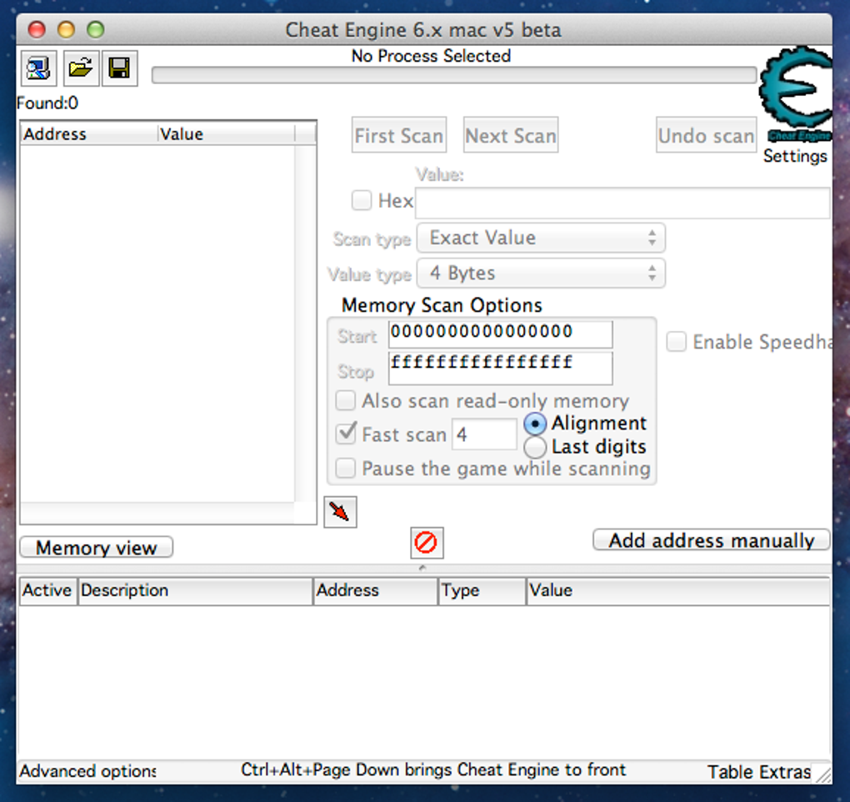
Task: Open Settings under the logo
Action: (x=795, y=156)
